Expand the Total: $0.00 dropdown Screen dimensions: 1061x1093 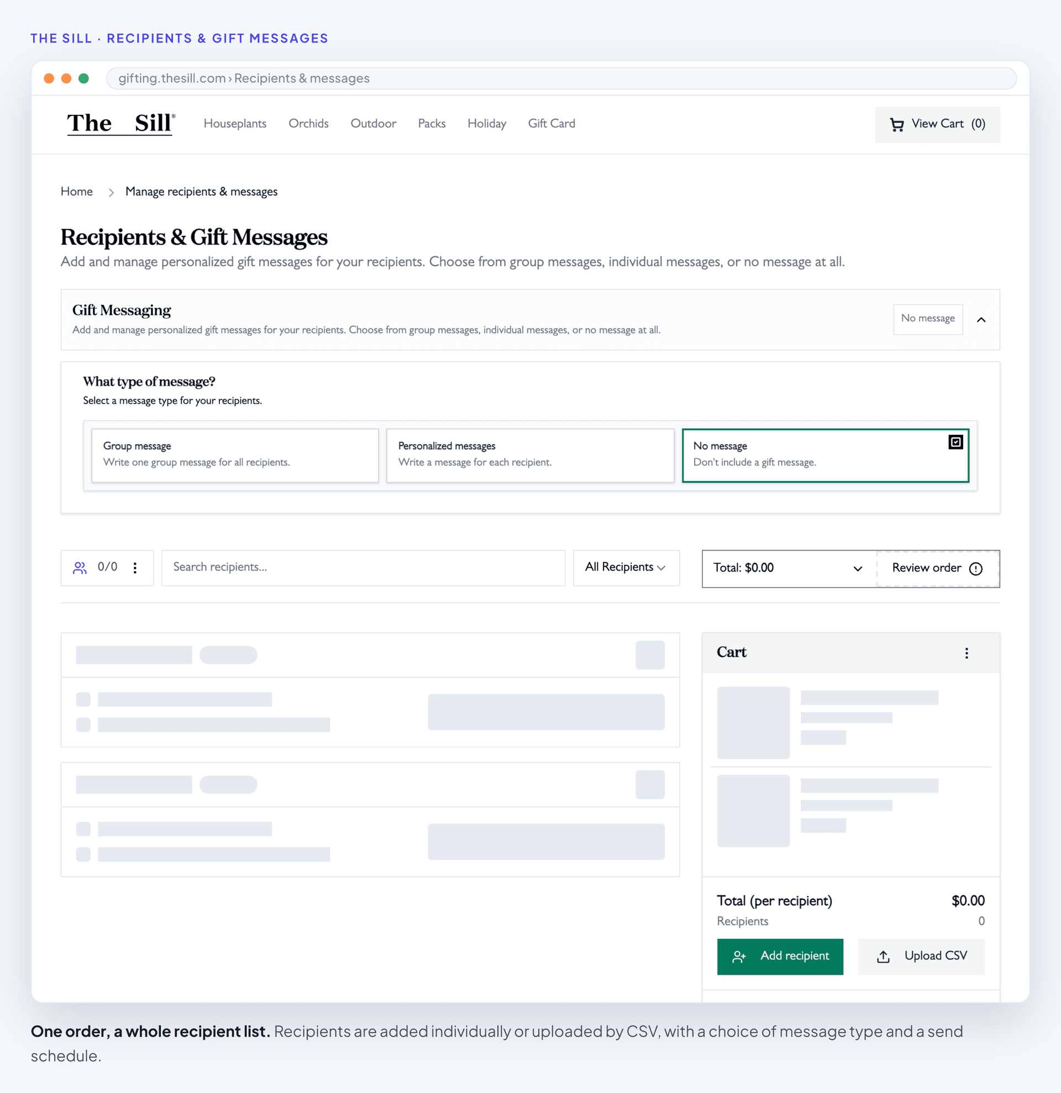tap(789, 568)
